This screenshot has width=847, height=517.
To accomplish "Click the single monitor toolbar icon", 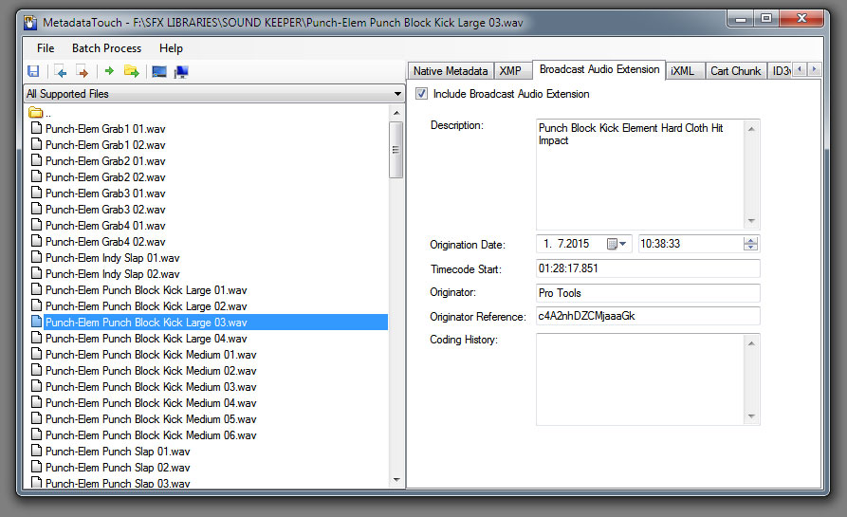I will [x=158, y=71].
